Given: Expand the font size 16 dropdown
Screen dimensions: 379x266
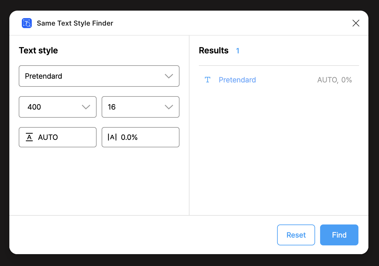Looking at the screenshot, I should 141,107.
